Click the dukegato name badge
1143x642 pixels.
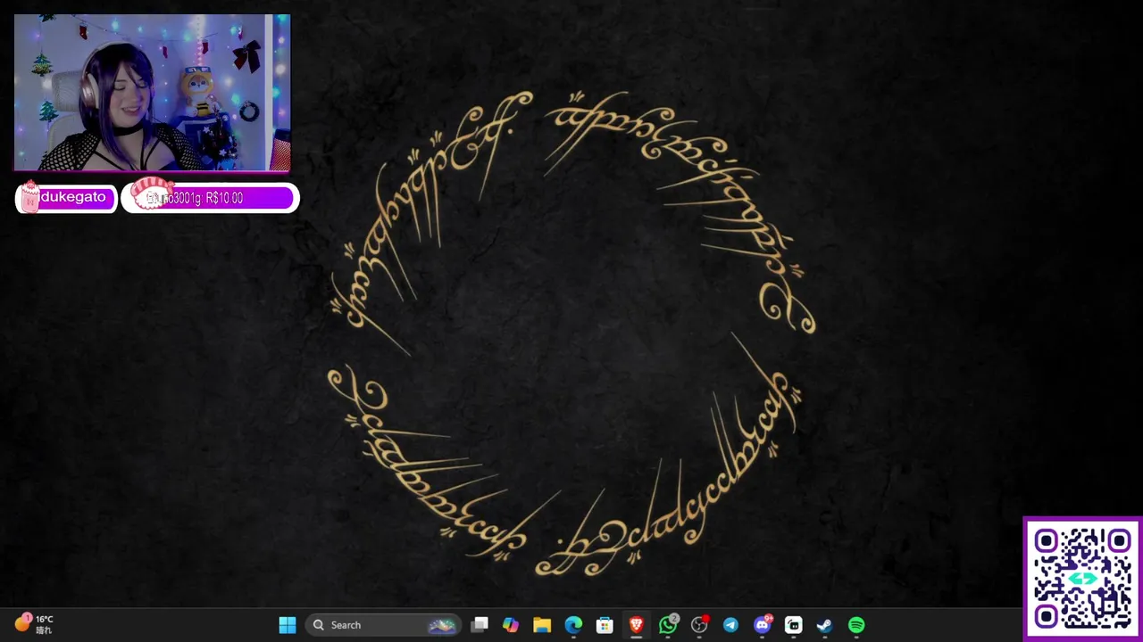[x=66, y=198]
